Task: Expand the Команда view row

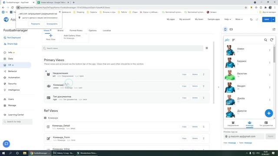Action: pyautogui.click(x=204, y=86)
